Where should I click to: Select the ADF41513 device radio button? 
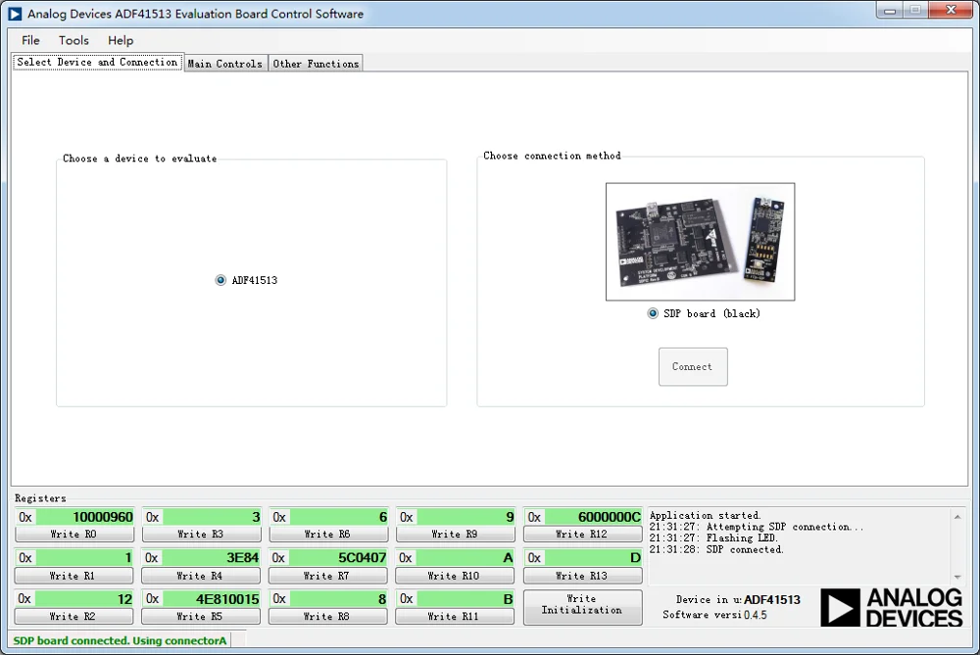click(220, 280)
